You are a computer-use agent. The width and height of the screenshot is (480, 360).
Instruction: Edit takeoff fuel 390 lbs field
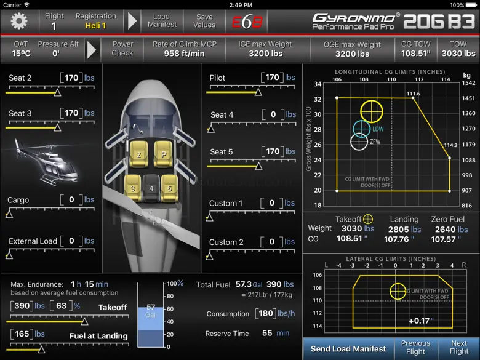click(x=22, y=306)
